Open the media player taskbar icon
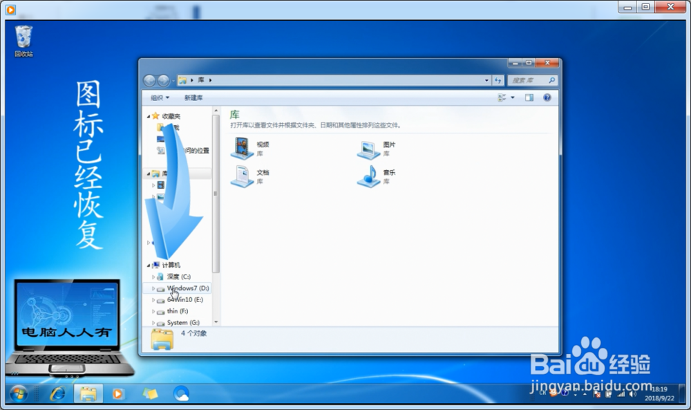The image size is (691, 410). coord(117,393)
